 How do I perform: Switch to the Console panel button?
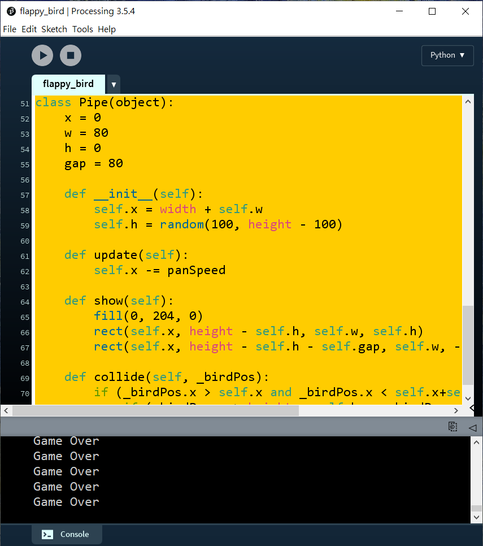coord(67,534)
